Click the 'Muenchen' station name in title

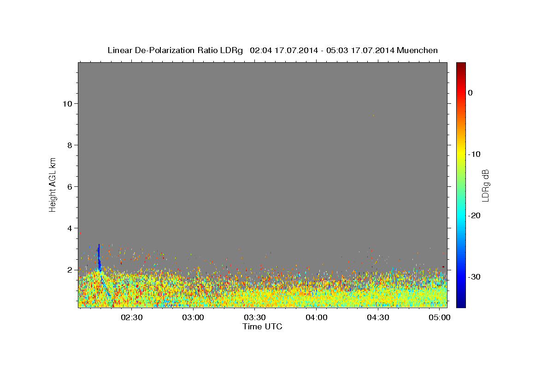(x=418, y=50)
